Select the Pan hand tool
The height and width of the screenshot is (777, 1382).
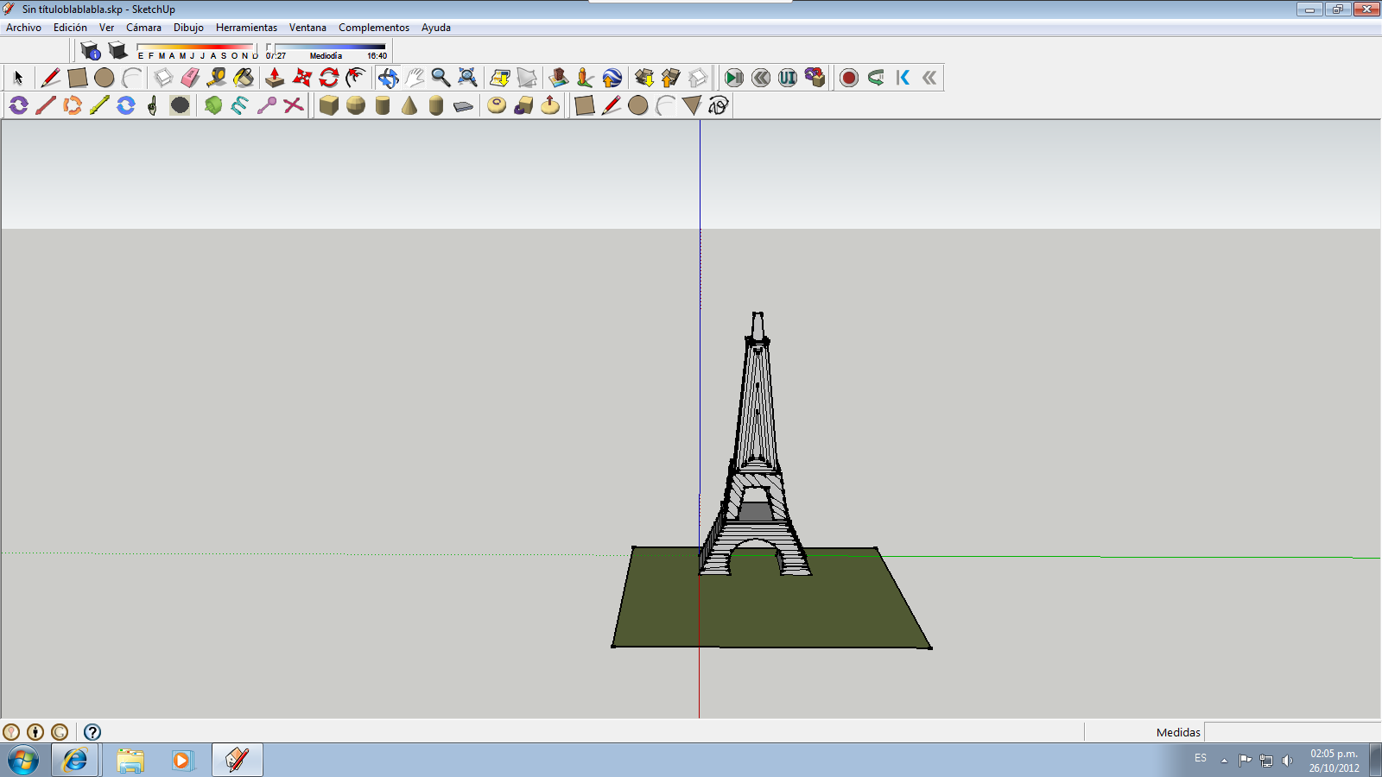coord(415,78)
